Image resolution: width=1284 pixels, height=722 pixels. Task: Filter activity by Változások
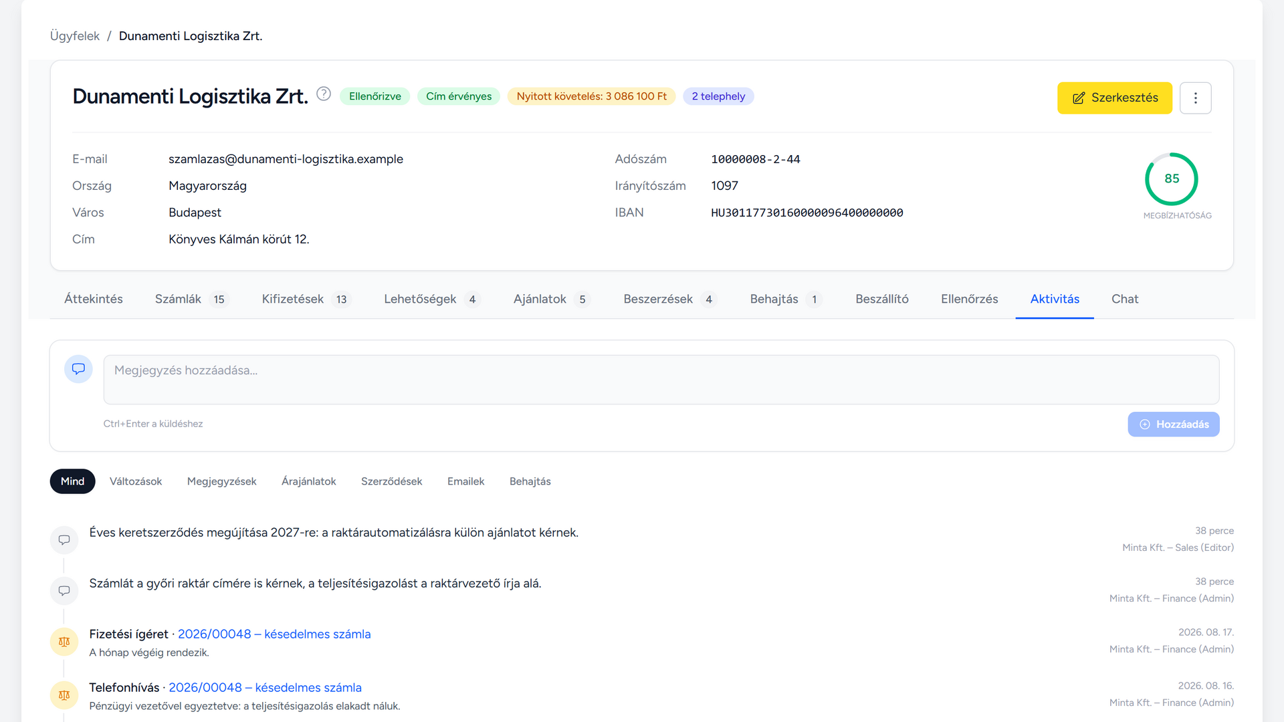coord(136,481)
